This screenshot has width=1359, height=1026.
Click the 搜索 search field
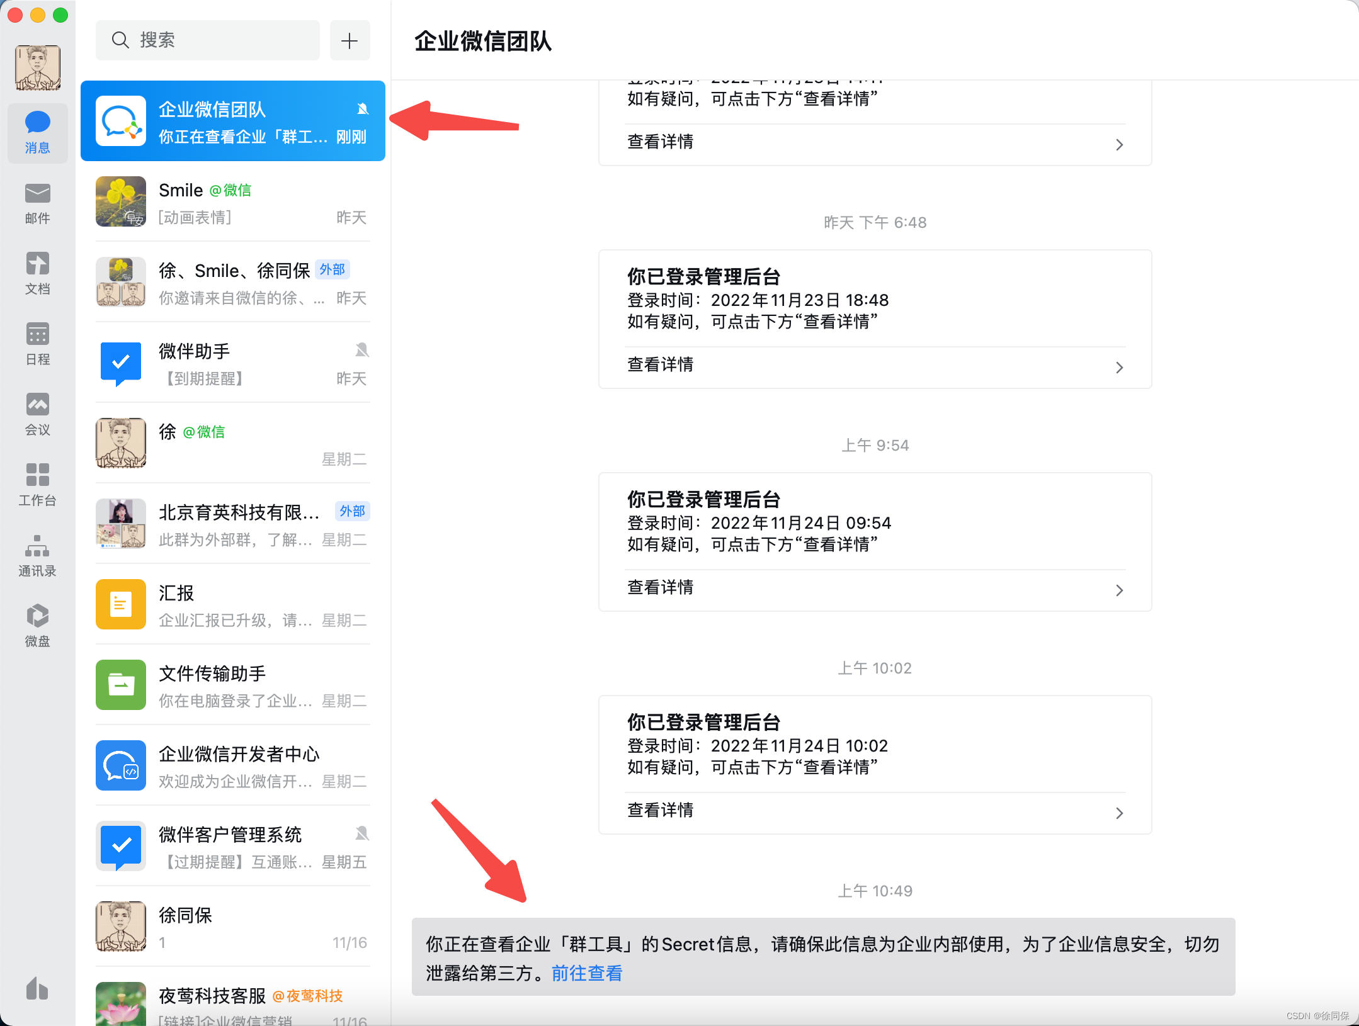208,40
